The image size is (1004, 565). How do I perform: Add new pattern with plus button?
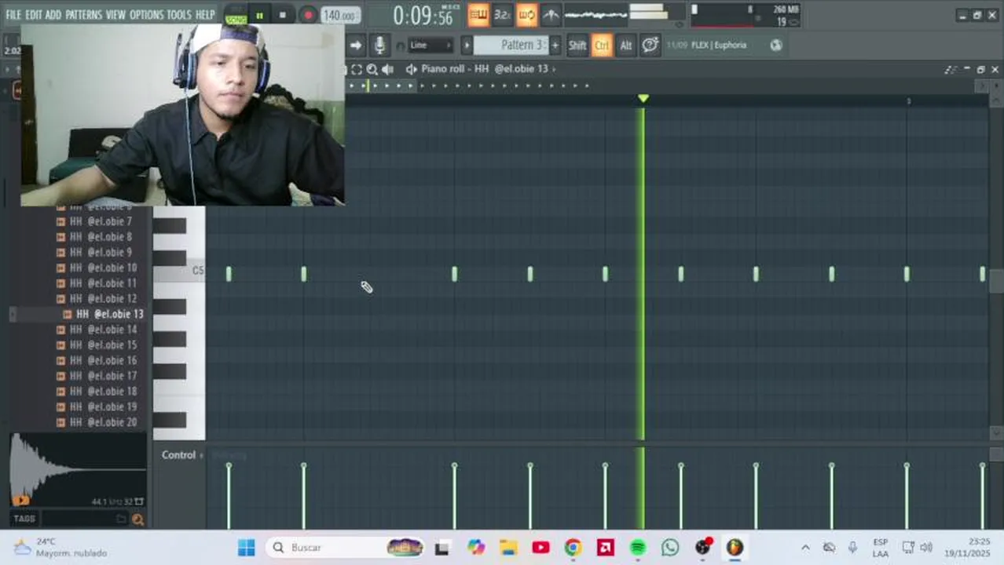click(x=555, y=46)
